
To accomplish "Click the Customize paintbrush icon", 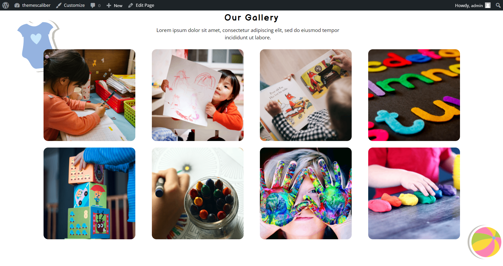I will click(59, 5).
